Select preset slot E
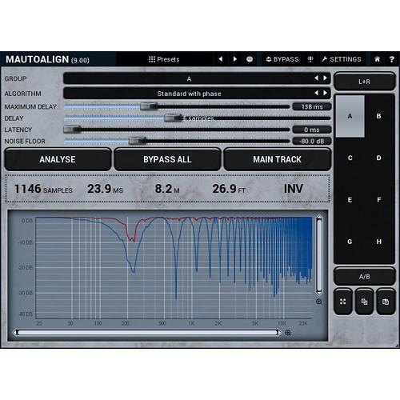The height and width of the screenshot is (400, 400). click(350, 200)
